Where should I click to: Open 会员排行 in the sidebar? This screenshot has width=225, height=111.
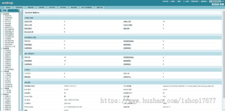click(x=8, y=104)
